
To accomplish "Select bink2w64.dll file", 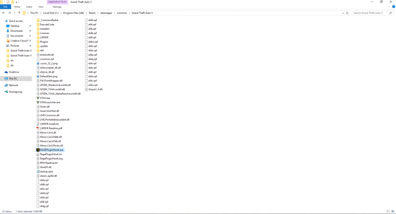I will 45,55.
